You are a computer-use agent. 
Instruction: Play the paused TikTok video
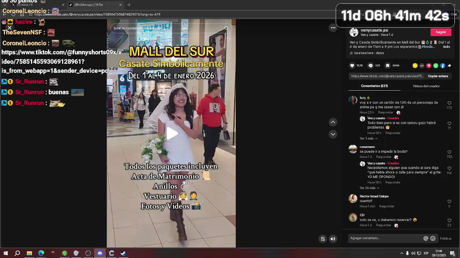(x=172, y=133)
